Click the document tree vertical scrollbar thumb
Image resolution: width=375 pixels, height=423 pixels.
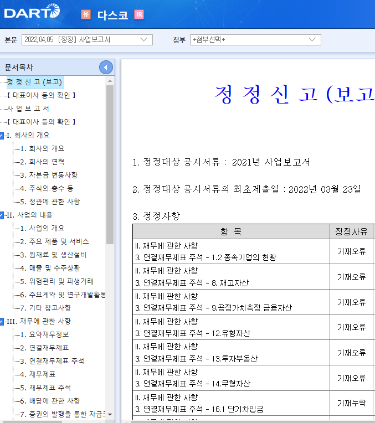tap(110, 165)
